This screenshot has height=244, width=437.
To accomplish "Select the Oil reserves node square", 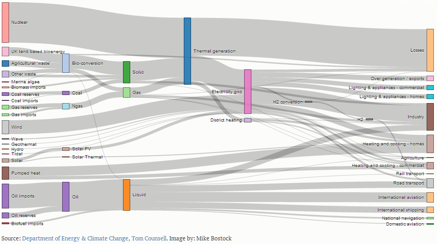I will tap(5, 215).
